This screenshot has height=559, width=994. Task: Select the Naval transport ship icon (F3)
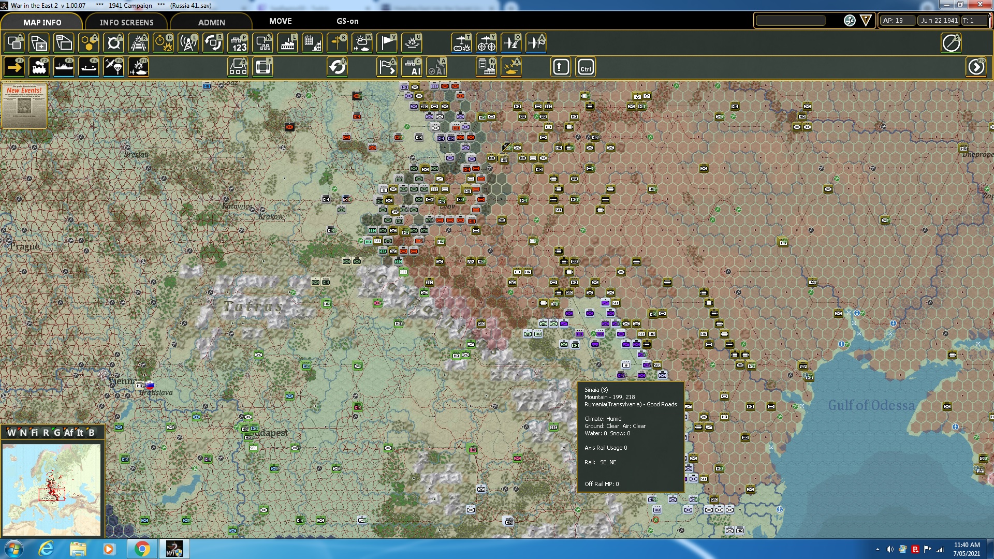coord(64,67)
